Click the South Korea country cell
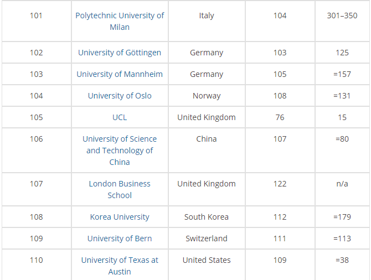This screenshot has width=371, height=280. (207, 217)
